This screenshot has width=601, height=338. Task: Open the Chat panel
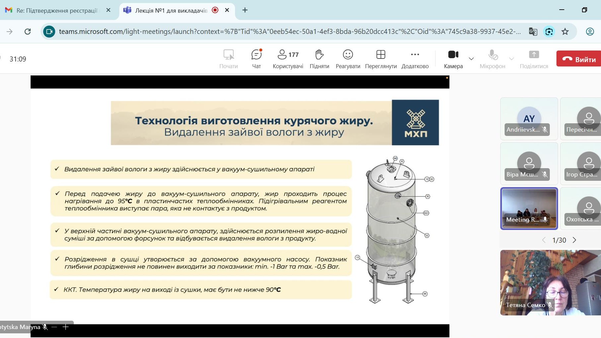click(256, 58)
